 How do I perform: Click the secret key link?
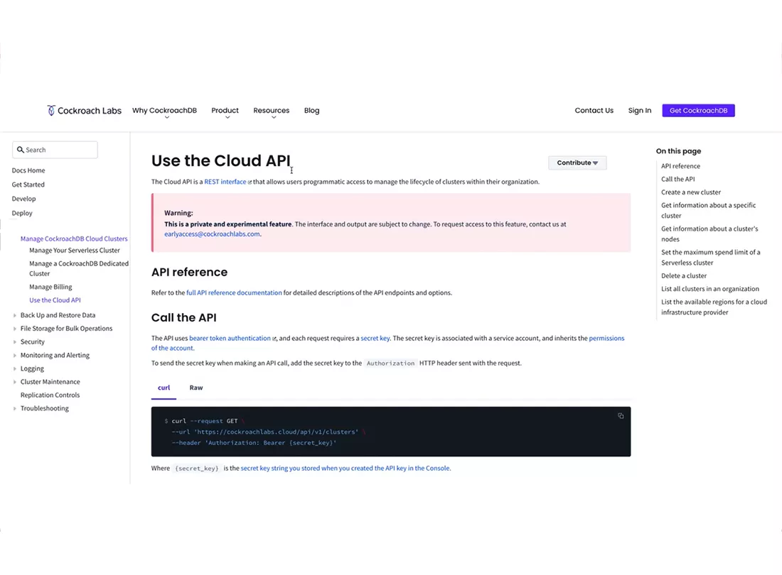pos(375,338)
